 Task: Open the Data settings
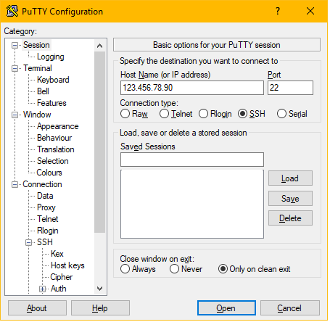click(45, 196)
